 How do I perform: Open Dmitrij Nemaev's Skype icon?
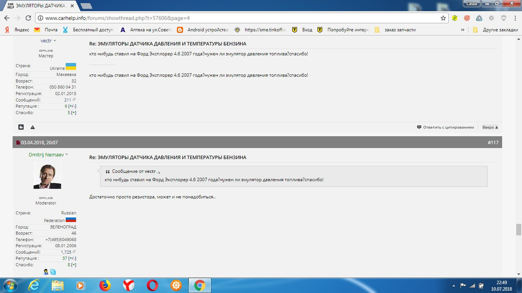coord(53,272)
